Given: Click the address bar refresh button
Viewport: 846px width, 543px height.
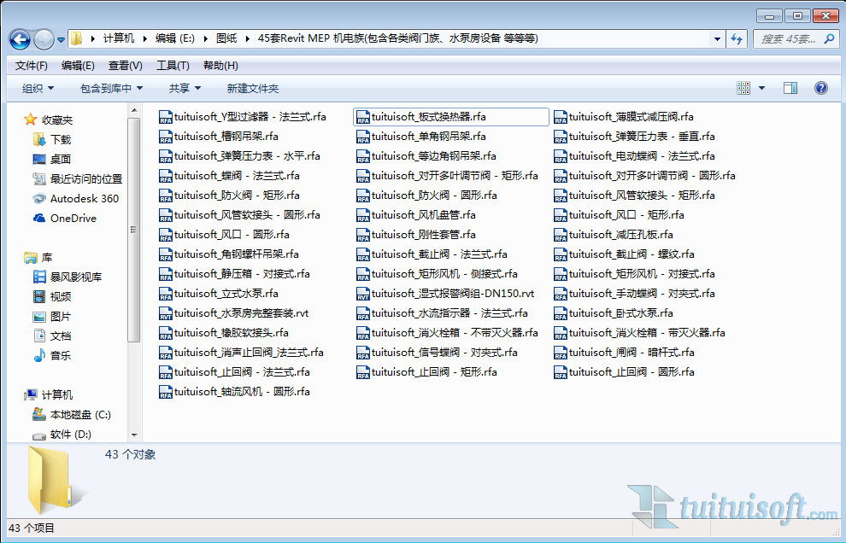Looking at the screenshot, I should (x=737, y=38).
